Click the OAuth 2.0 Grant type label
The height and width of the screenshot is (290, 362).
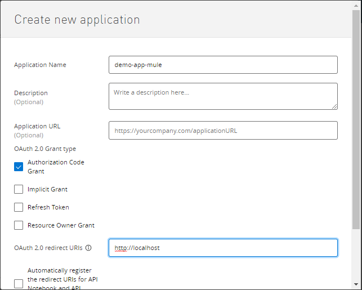click(x=45, y=149)
